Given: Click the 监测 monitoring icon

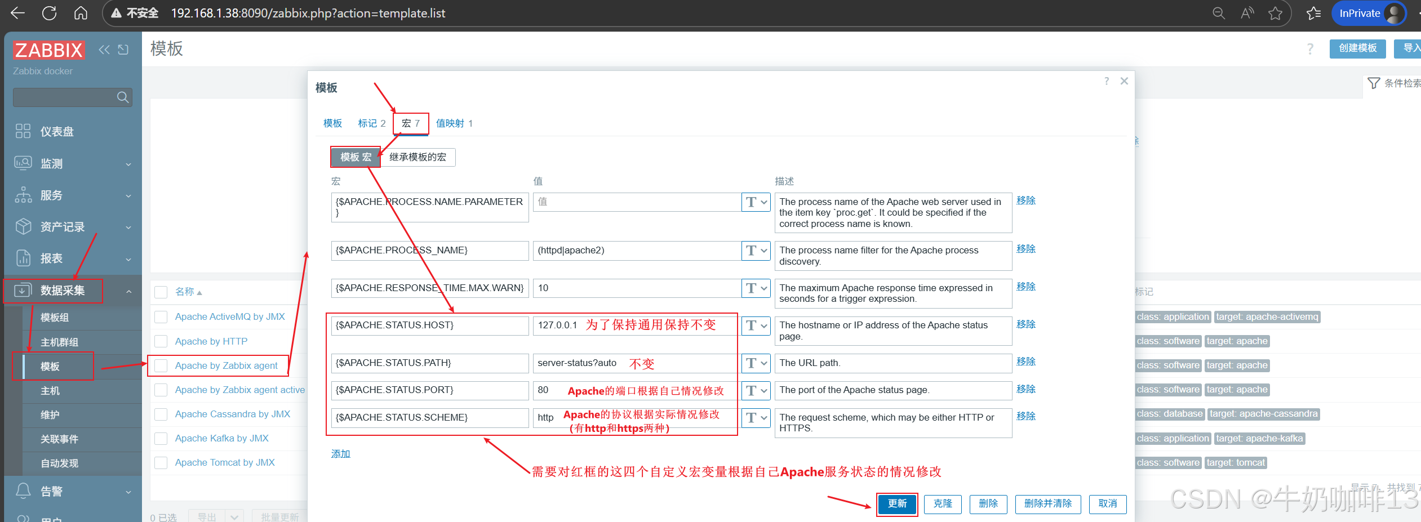Looking at the screenshot, I should (23, 163).
